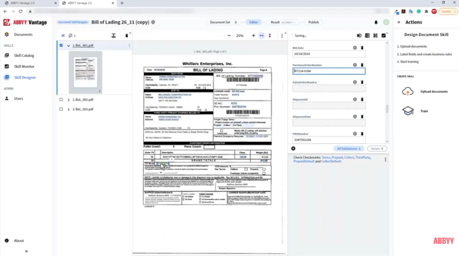The width and height of the screenshot is (459, 256).
Task: Open settings gear for BOLDate field
Action: (355, 48)
